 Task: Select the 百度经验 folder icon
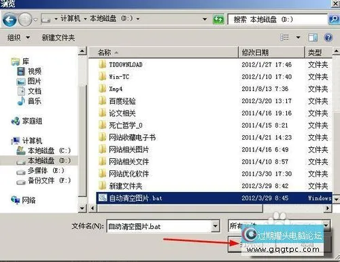coord(103,101)
